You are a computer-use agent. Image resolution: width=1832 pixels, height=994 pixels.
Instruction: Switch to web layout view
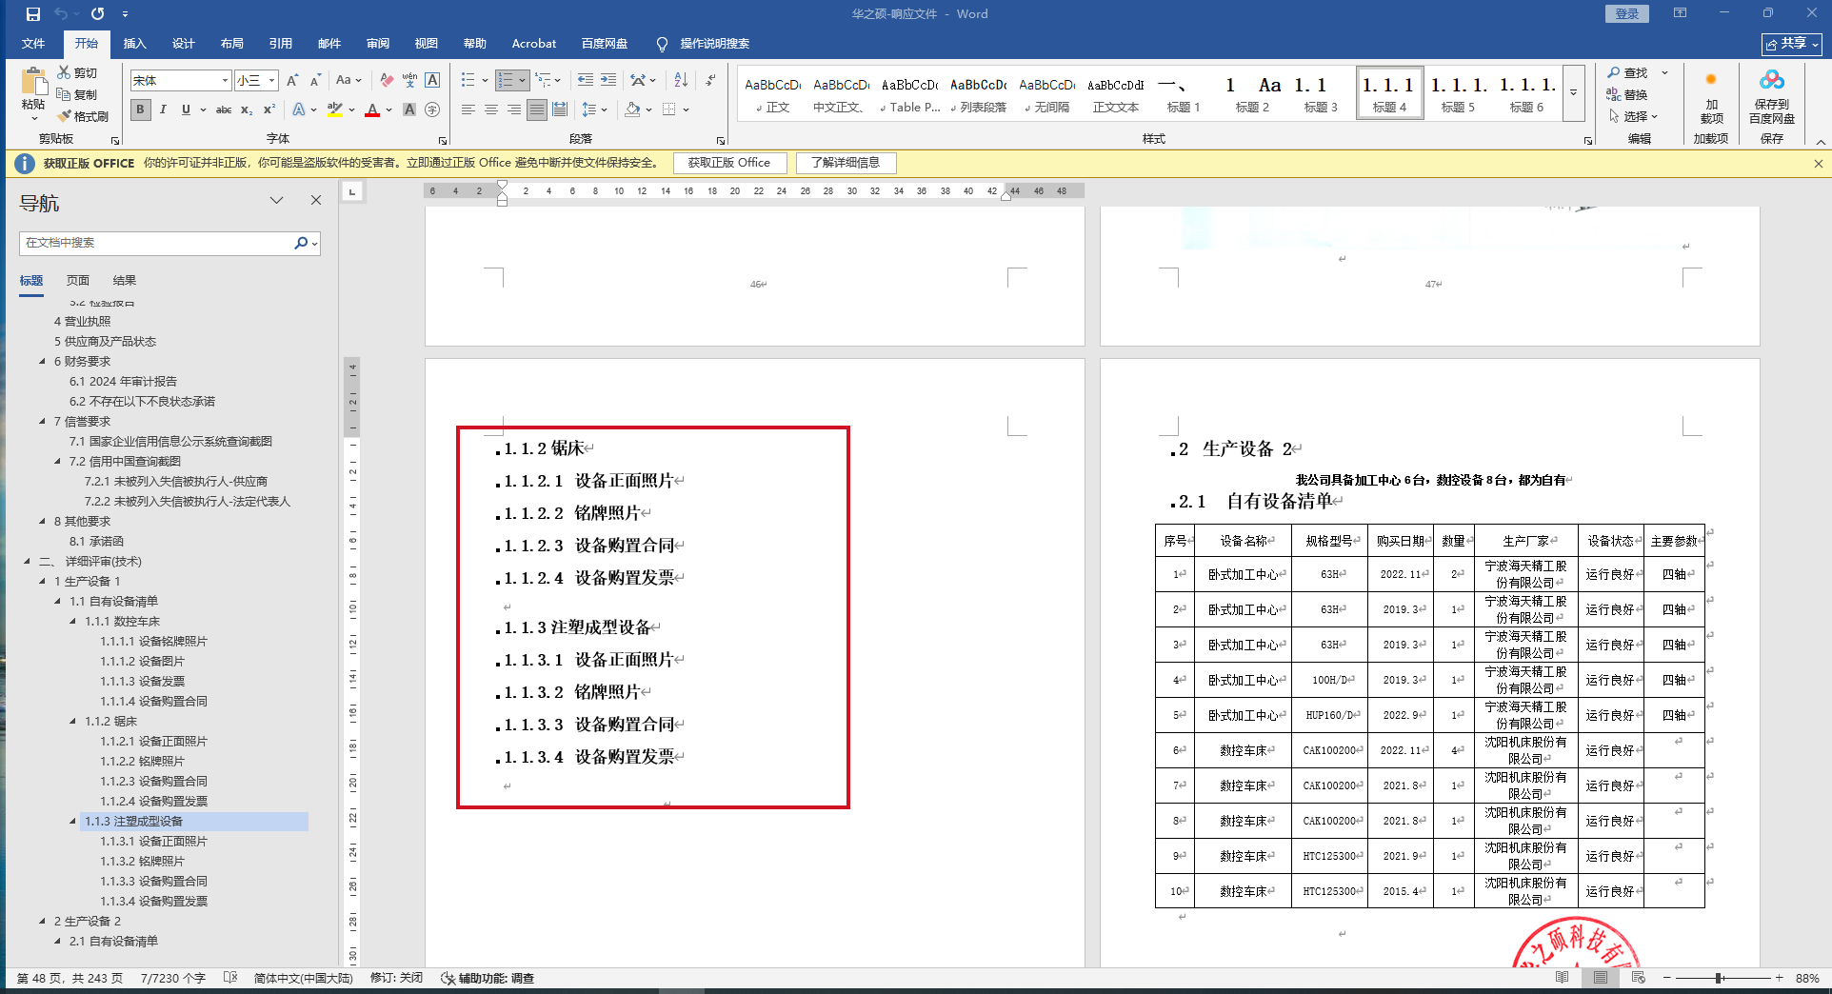1638,978
